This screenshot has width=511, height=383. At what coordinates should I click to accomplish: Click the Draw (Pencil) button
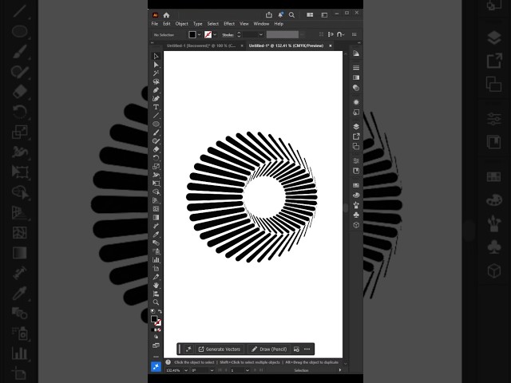[269, 349]
